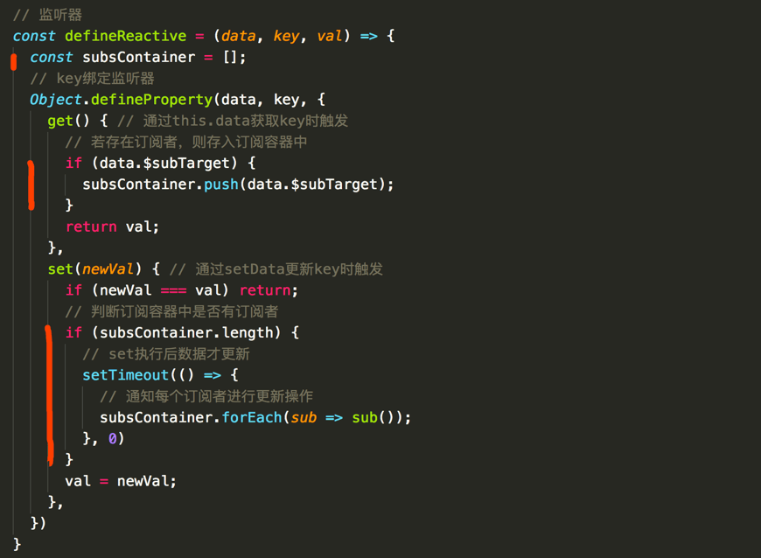
Task: Click the key绑定监听器 comment line
Action: point(92,79)
